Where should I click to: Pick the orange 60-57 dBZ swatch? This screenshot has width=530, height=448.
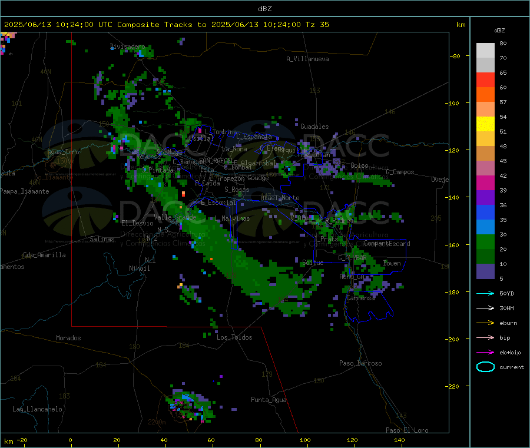485,95
